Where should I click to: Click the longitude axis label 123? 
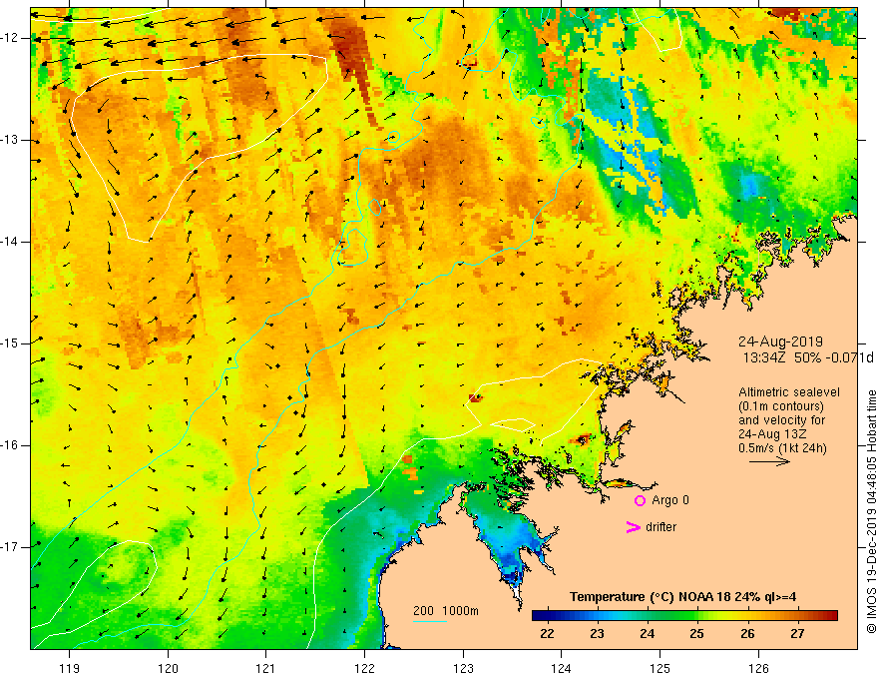pos(463,668)
